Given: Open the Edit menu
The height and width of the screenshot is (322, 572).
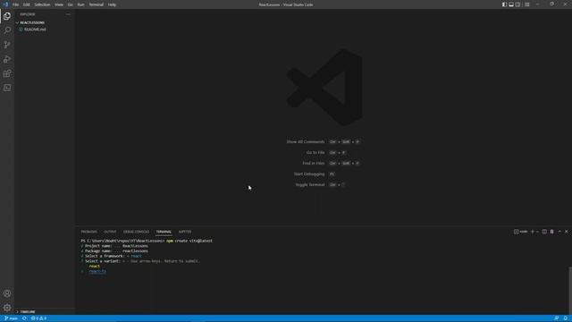Looking at the screenshot, I should click(x=27, y=4).
